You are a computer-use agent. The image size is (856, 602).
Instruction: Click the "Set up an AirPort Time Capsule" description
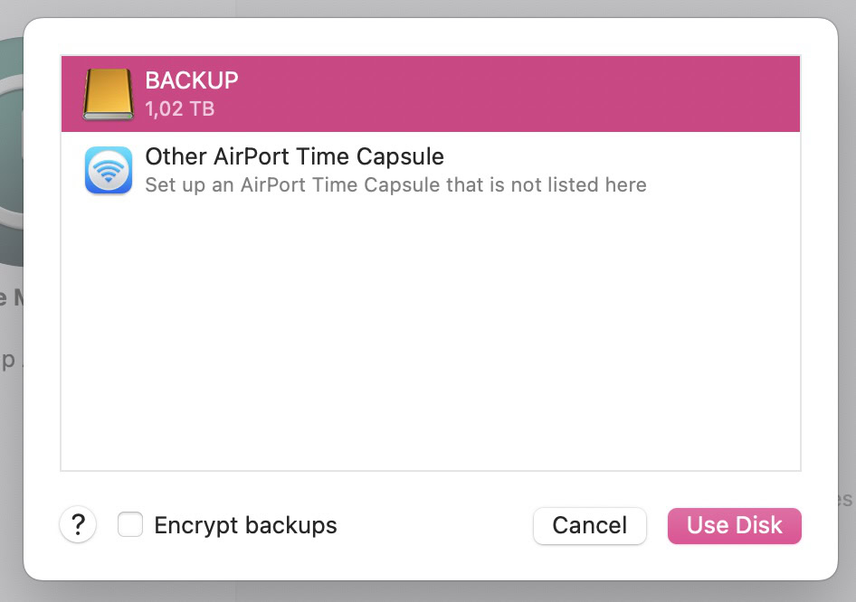click(x=395, y=185)
